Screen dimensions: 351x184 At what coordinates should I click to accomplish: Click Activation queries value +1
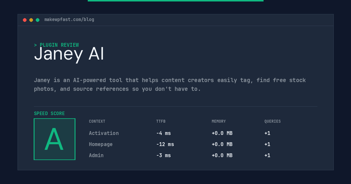267,133
